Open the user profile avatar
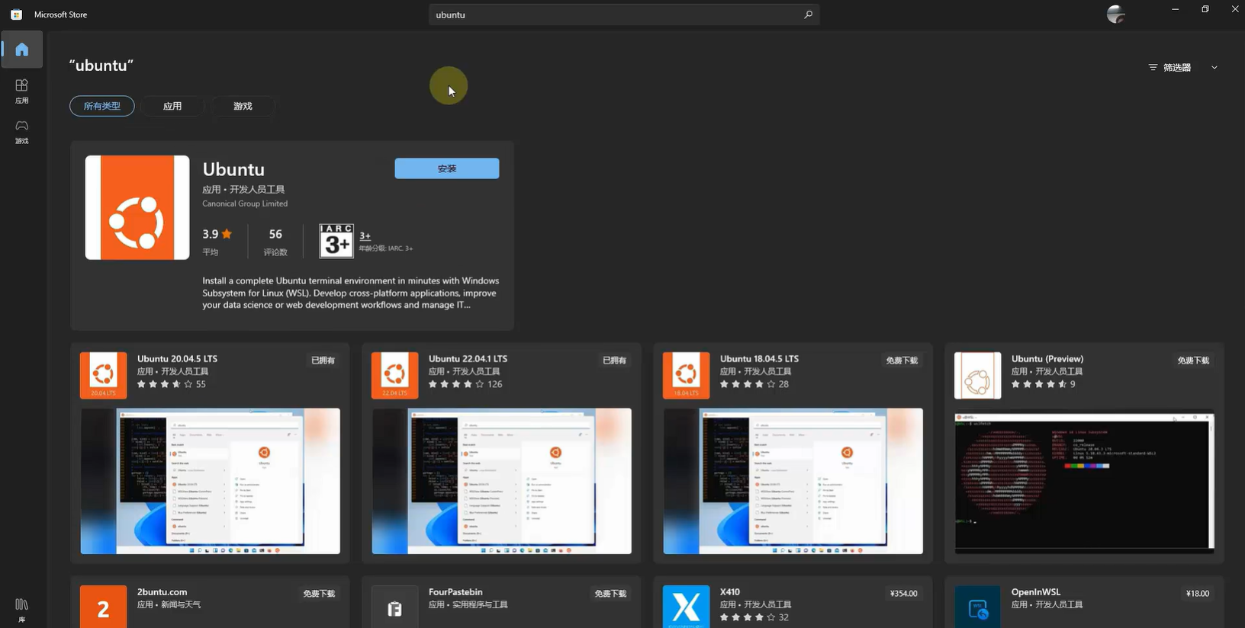 [x=1115, y=14]
